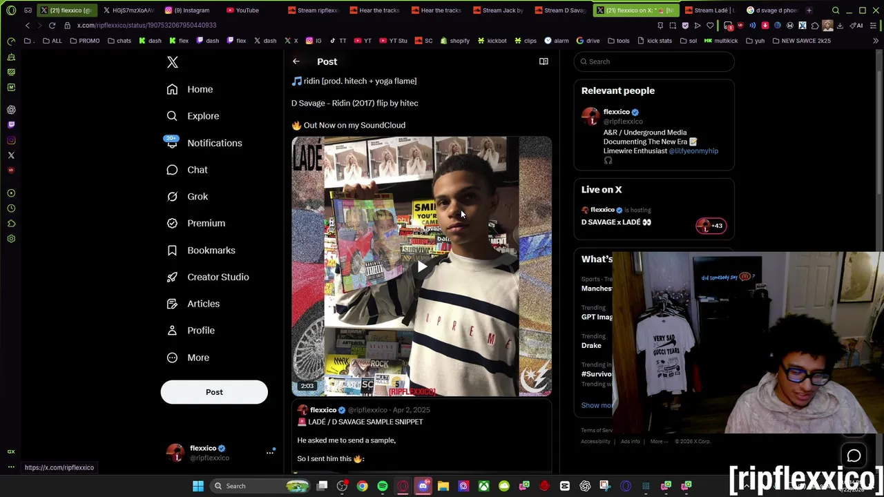Viewport: 884px width, 497px height.
Task: Go back with browser back arrow
Action: [x=28, y=26]
